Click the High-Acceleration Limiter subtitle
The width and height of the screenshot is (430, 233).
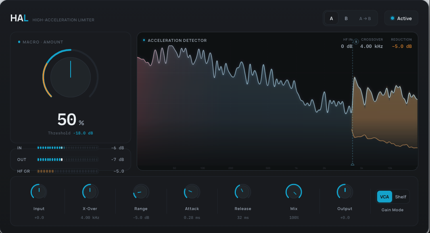[x=63, y=20]
